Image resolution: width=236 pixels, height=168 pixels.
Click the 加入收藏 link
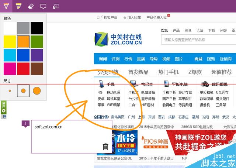click(x=132, y=17)
